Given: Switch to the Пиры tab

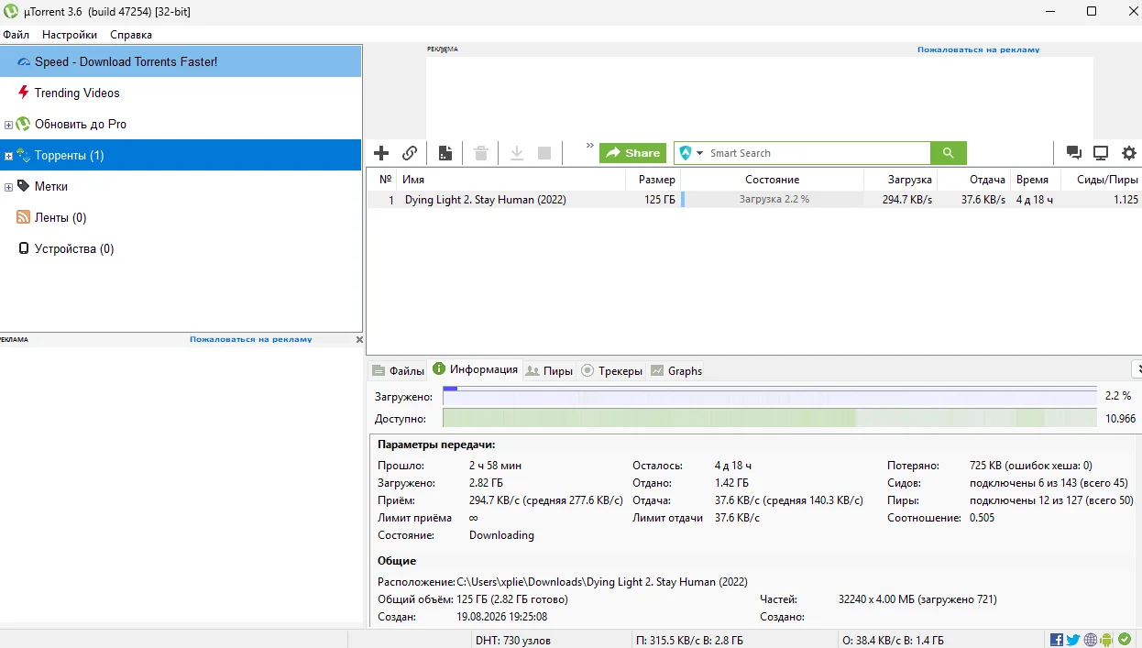Looking at the screenshot, I should point(549,370).
